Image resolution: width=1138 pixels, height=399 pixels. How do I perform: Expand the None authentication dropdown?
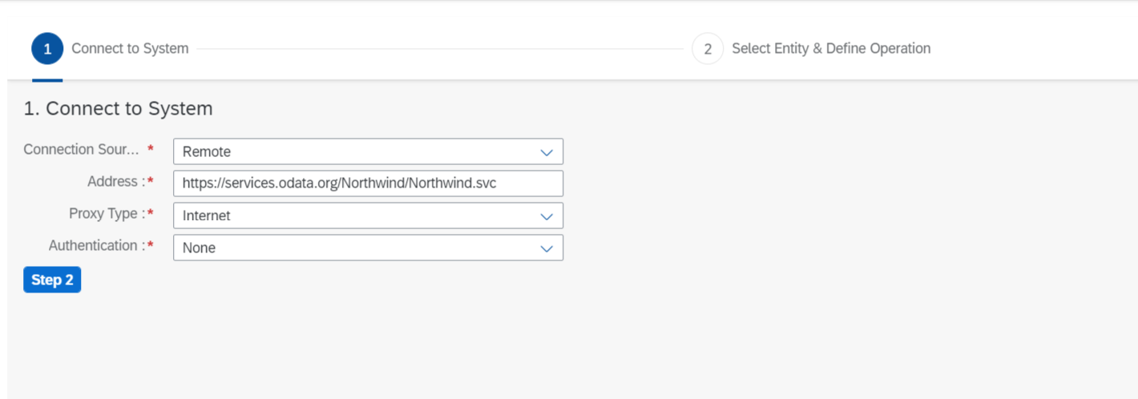(368, 248)
